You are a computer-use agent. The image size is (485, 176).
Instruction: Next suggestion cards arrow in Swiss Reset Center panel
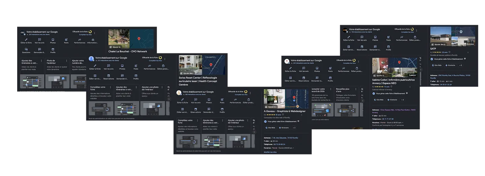[169, 99]
